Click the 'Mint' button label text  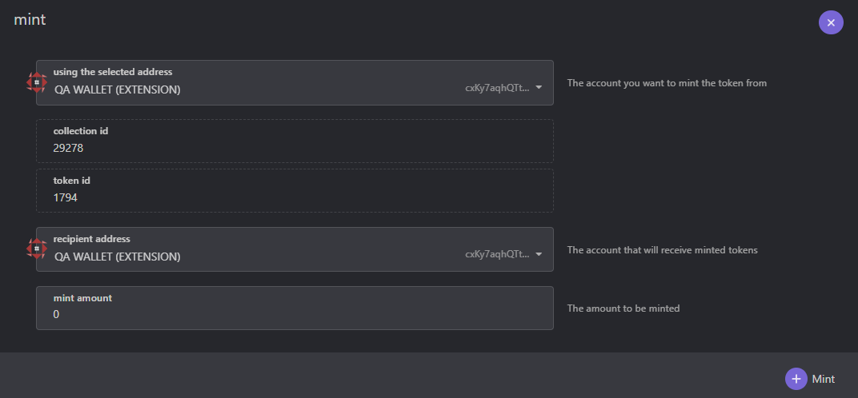coord(823,380)
